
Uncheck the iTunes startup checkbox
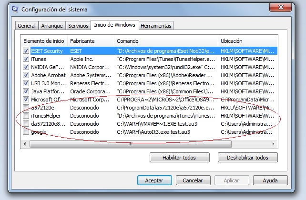tap(26, 59)
